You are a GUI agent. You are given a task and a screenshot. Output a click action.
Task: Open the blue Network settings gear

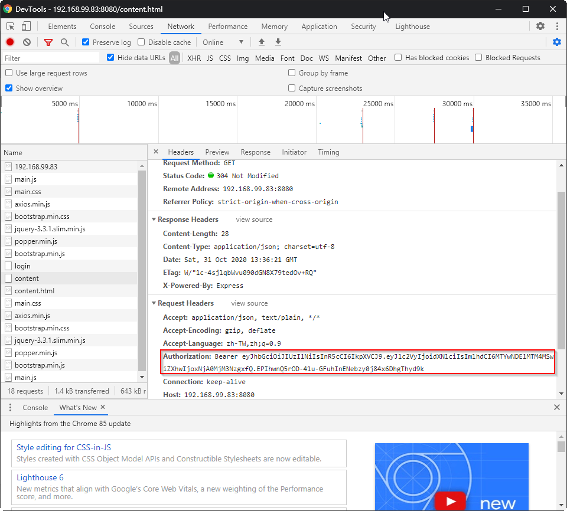pos(557,42)
